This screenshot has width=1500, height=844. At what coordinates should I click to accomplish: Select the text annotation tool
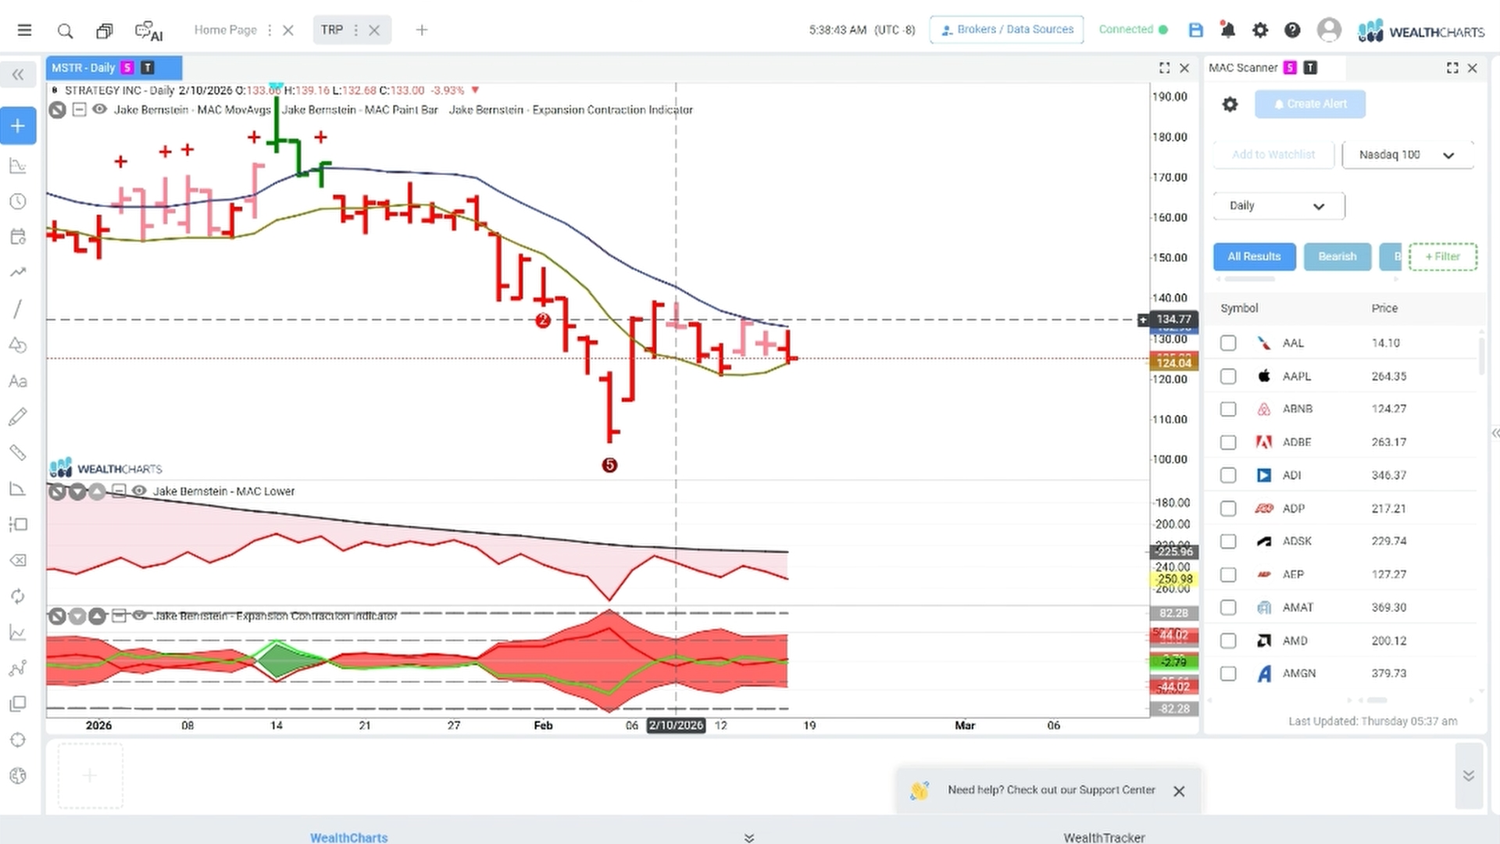pos(17,381)
